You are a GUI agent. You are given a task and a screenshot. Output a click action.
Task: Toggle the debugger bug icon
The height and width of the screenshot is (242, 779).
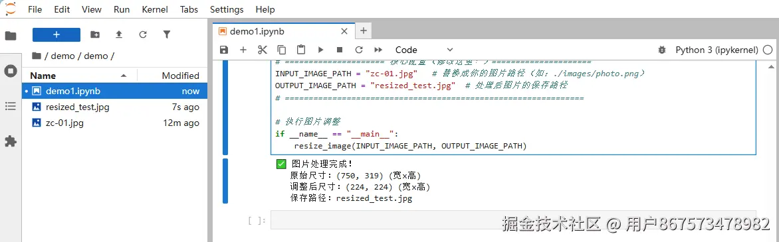tap(662, 50)
